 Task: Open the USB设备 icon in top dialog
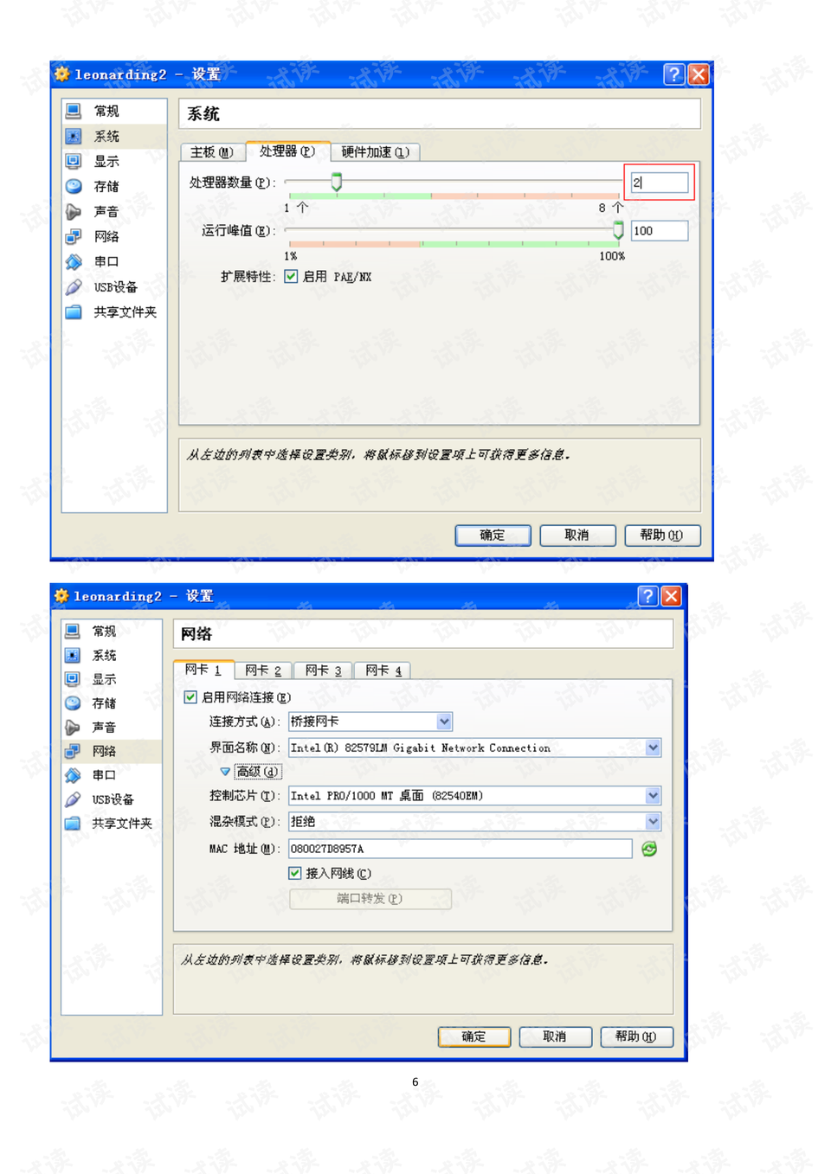click(74, 287)
